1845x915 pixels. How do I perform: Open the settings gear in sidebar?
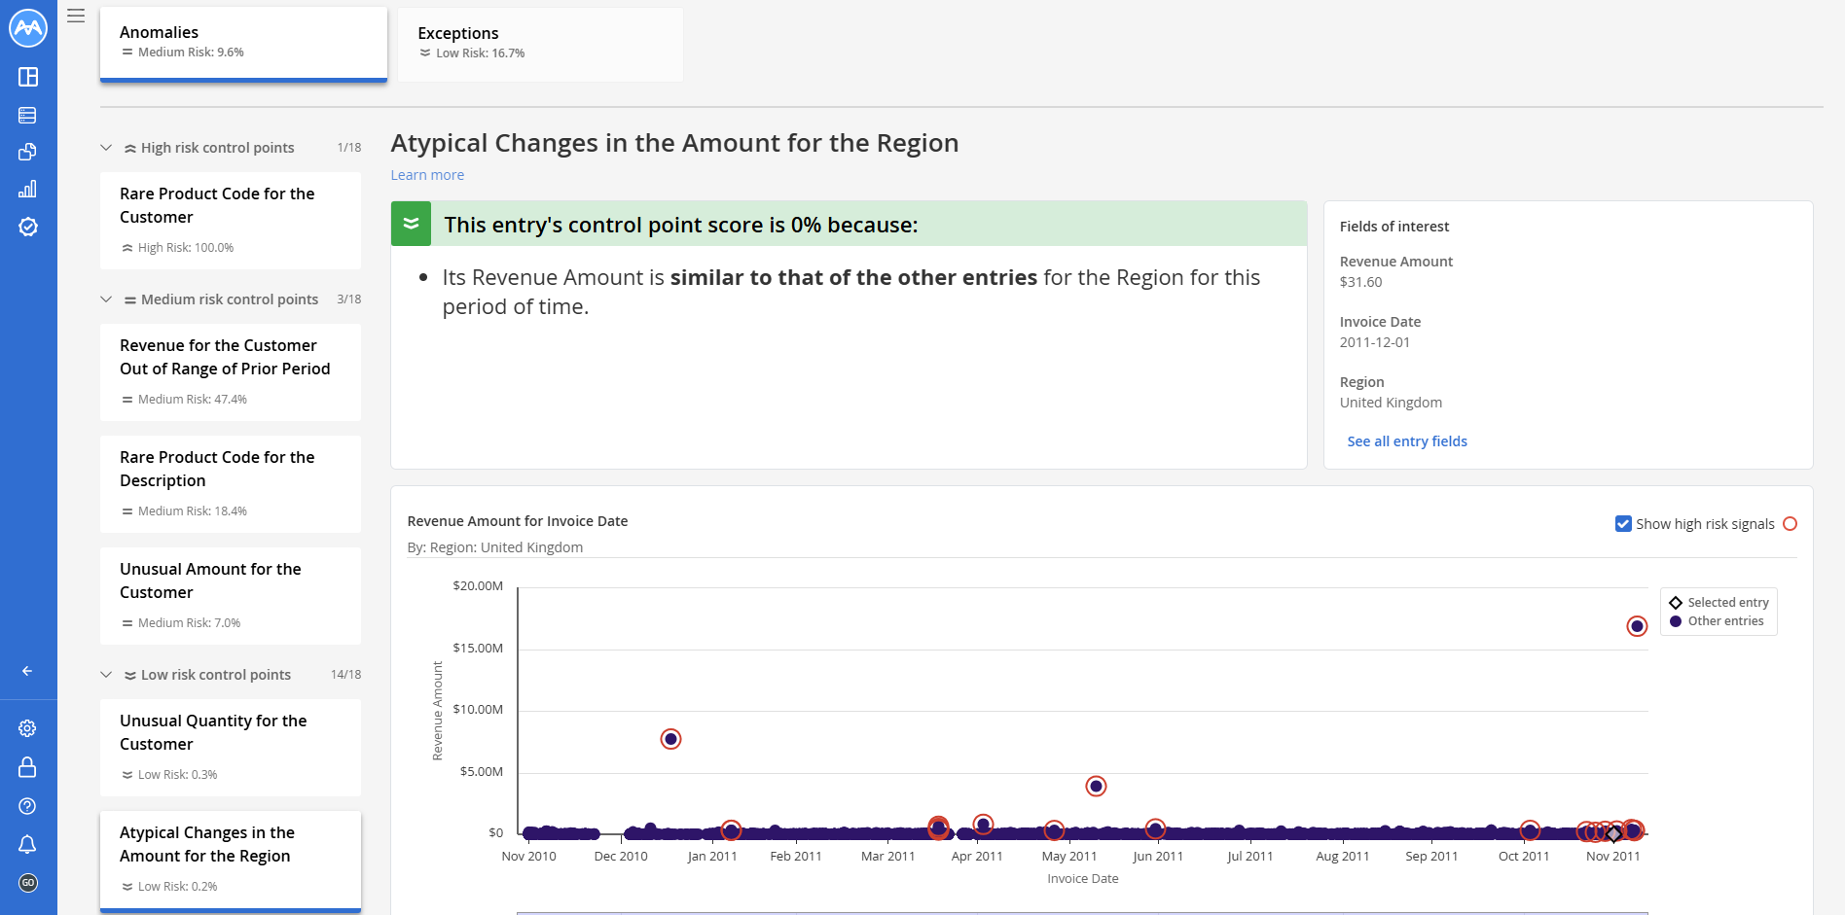[28, 728]
